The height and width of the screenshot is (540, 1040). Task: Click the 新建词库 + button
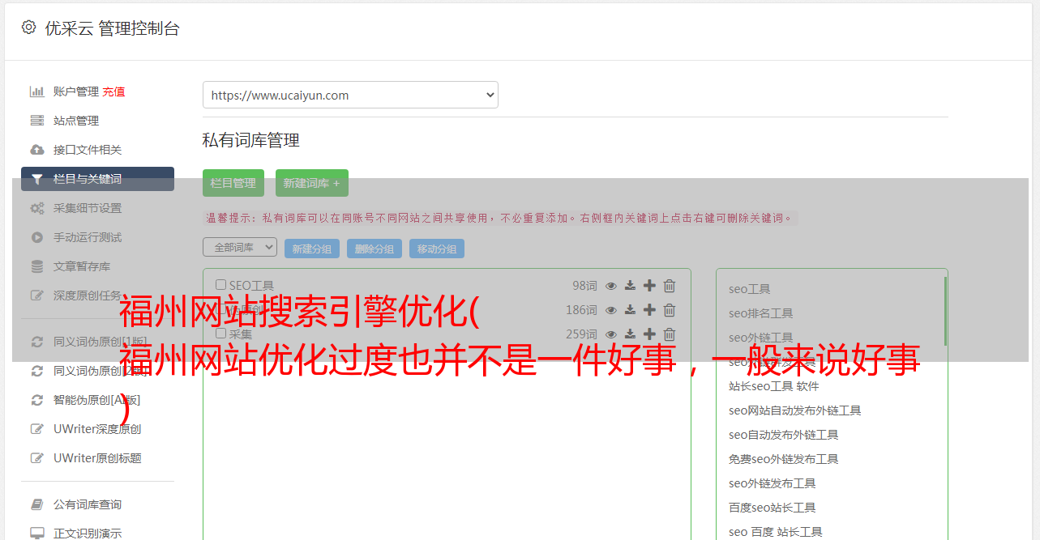pos(312,183)
